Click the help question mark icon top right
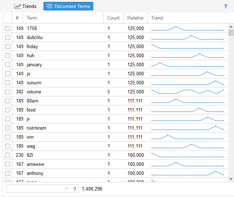234x197 pixels. click(x=226, y=6)
